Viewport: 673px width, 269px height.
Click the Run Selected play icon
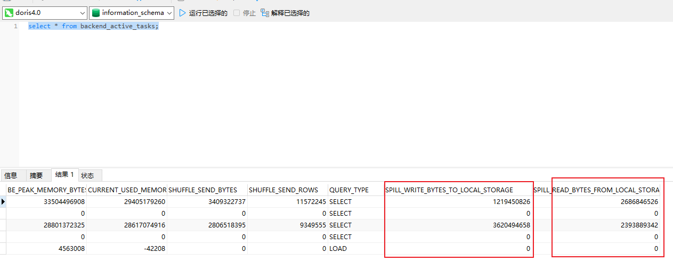[183, 13]
